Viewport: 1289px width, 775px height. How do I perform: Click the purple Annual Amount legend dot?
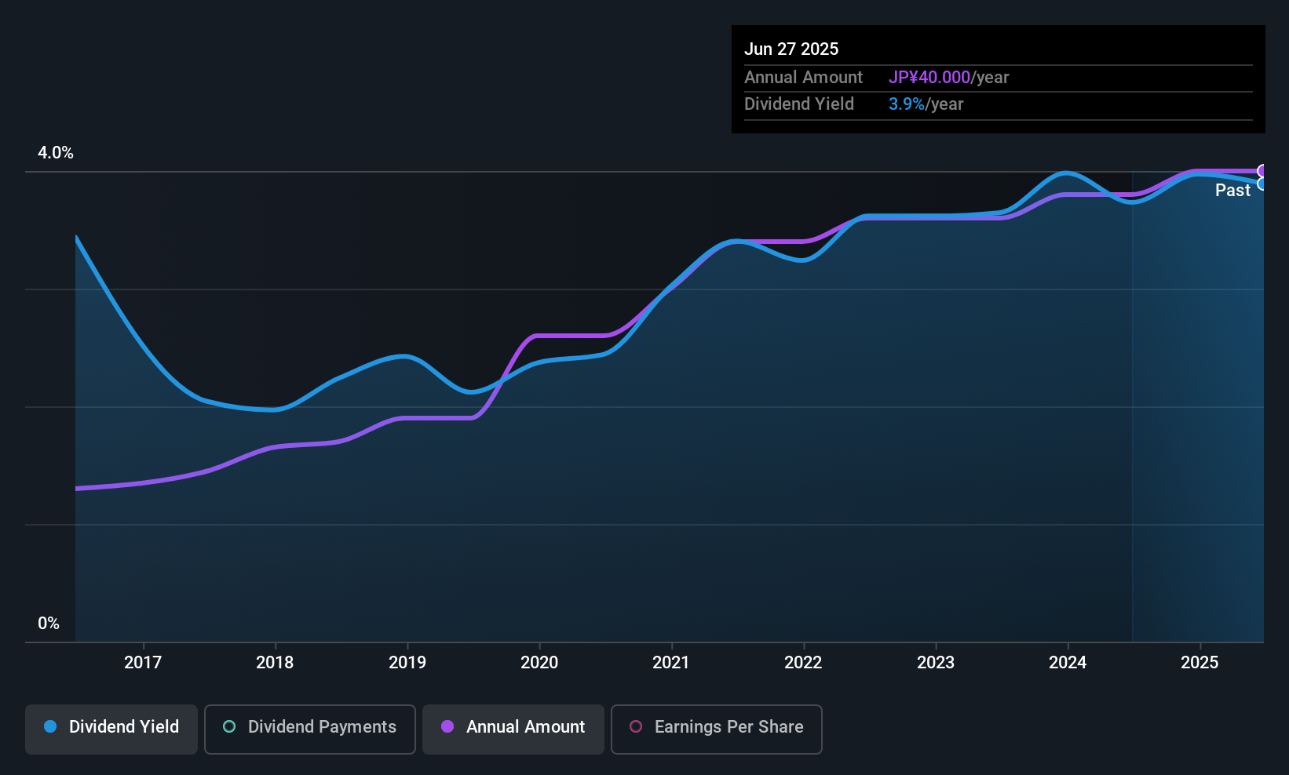(x=447, y=726)
